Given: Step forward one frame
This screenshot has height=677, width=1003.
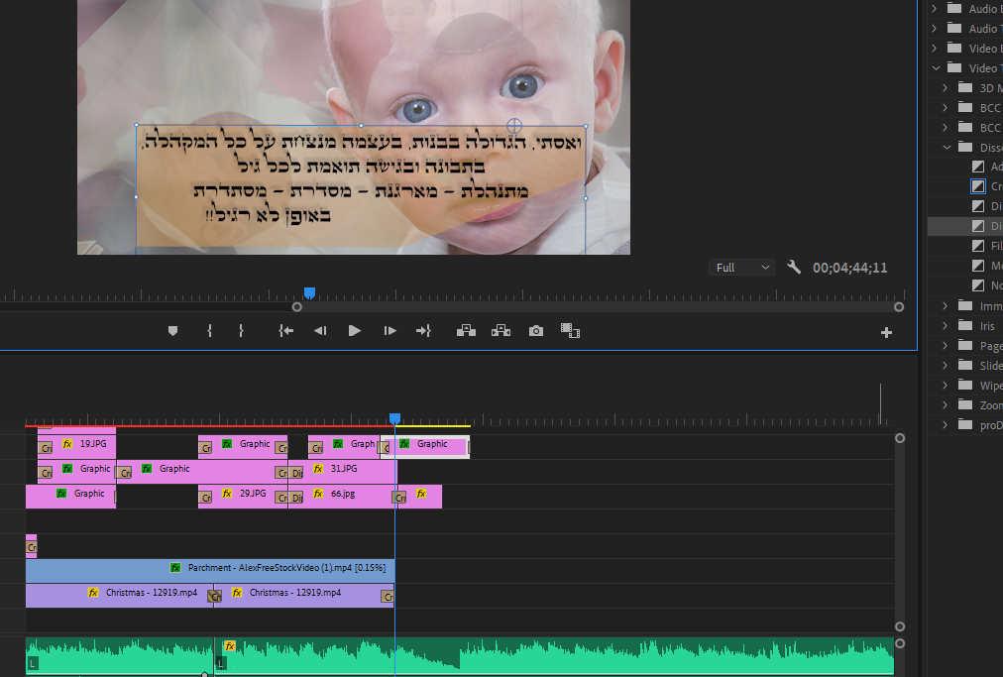Looking at the screenshot, I should (x=390, y=331).
